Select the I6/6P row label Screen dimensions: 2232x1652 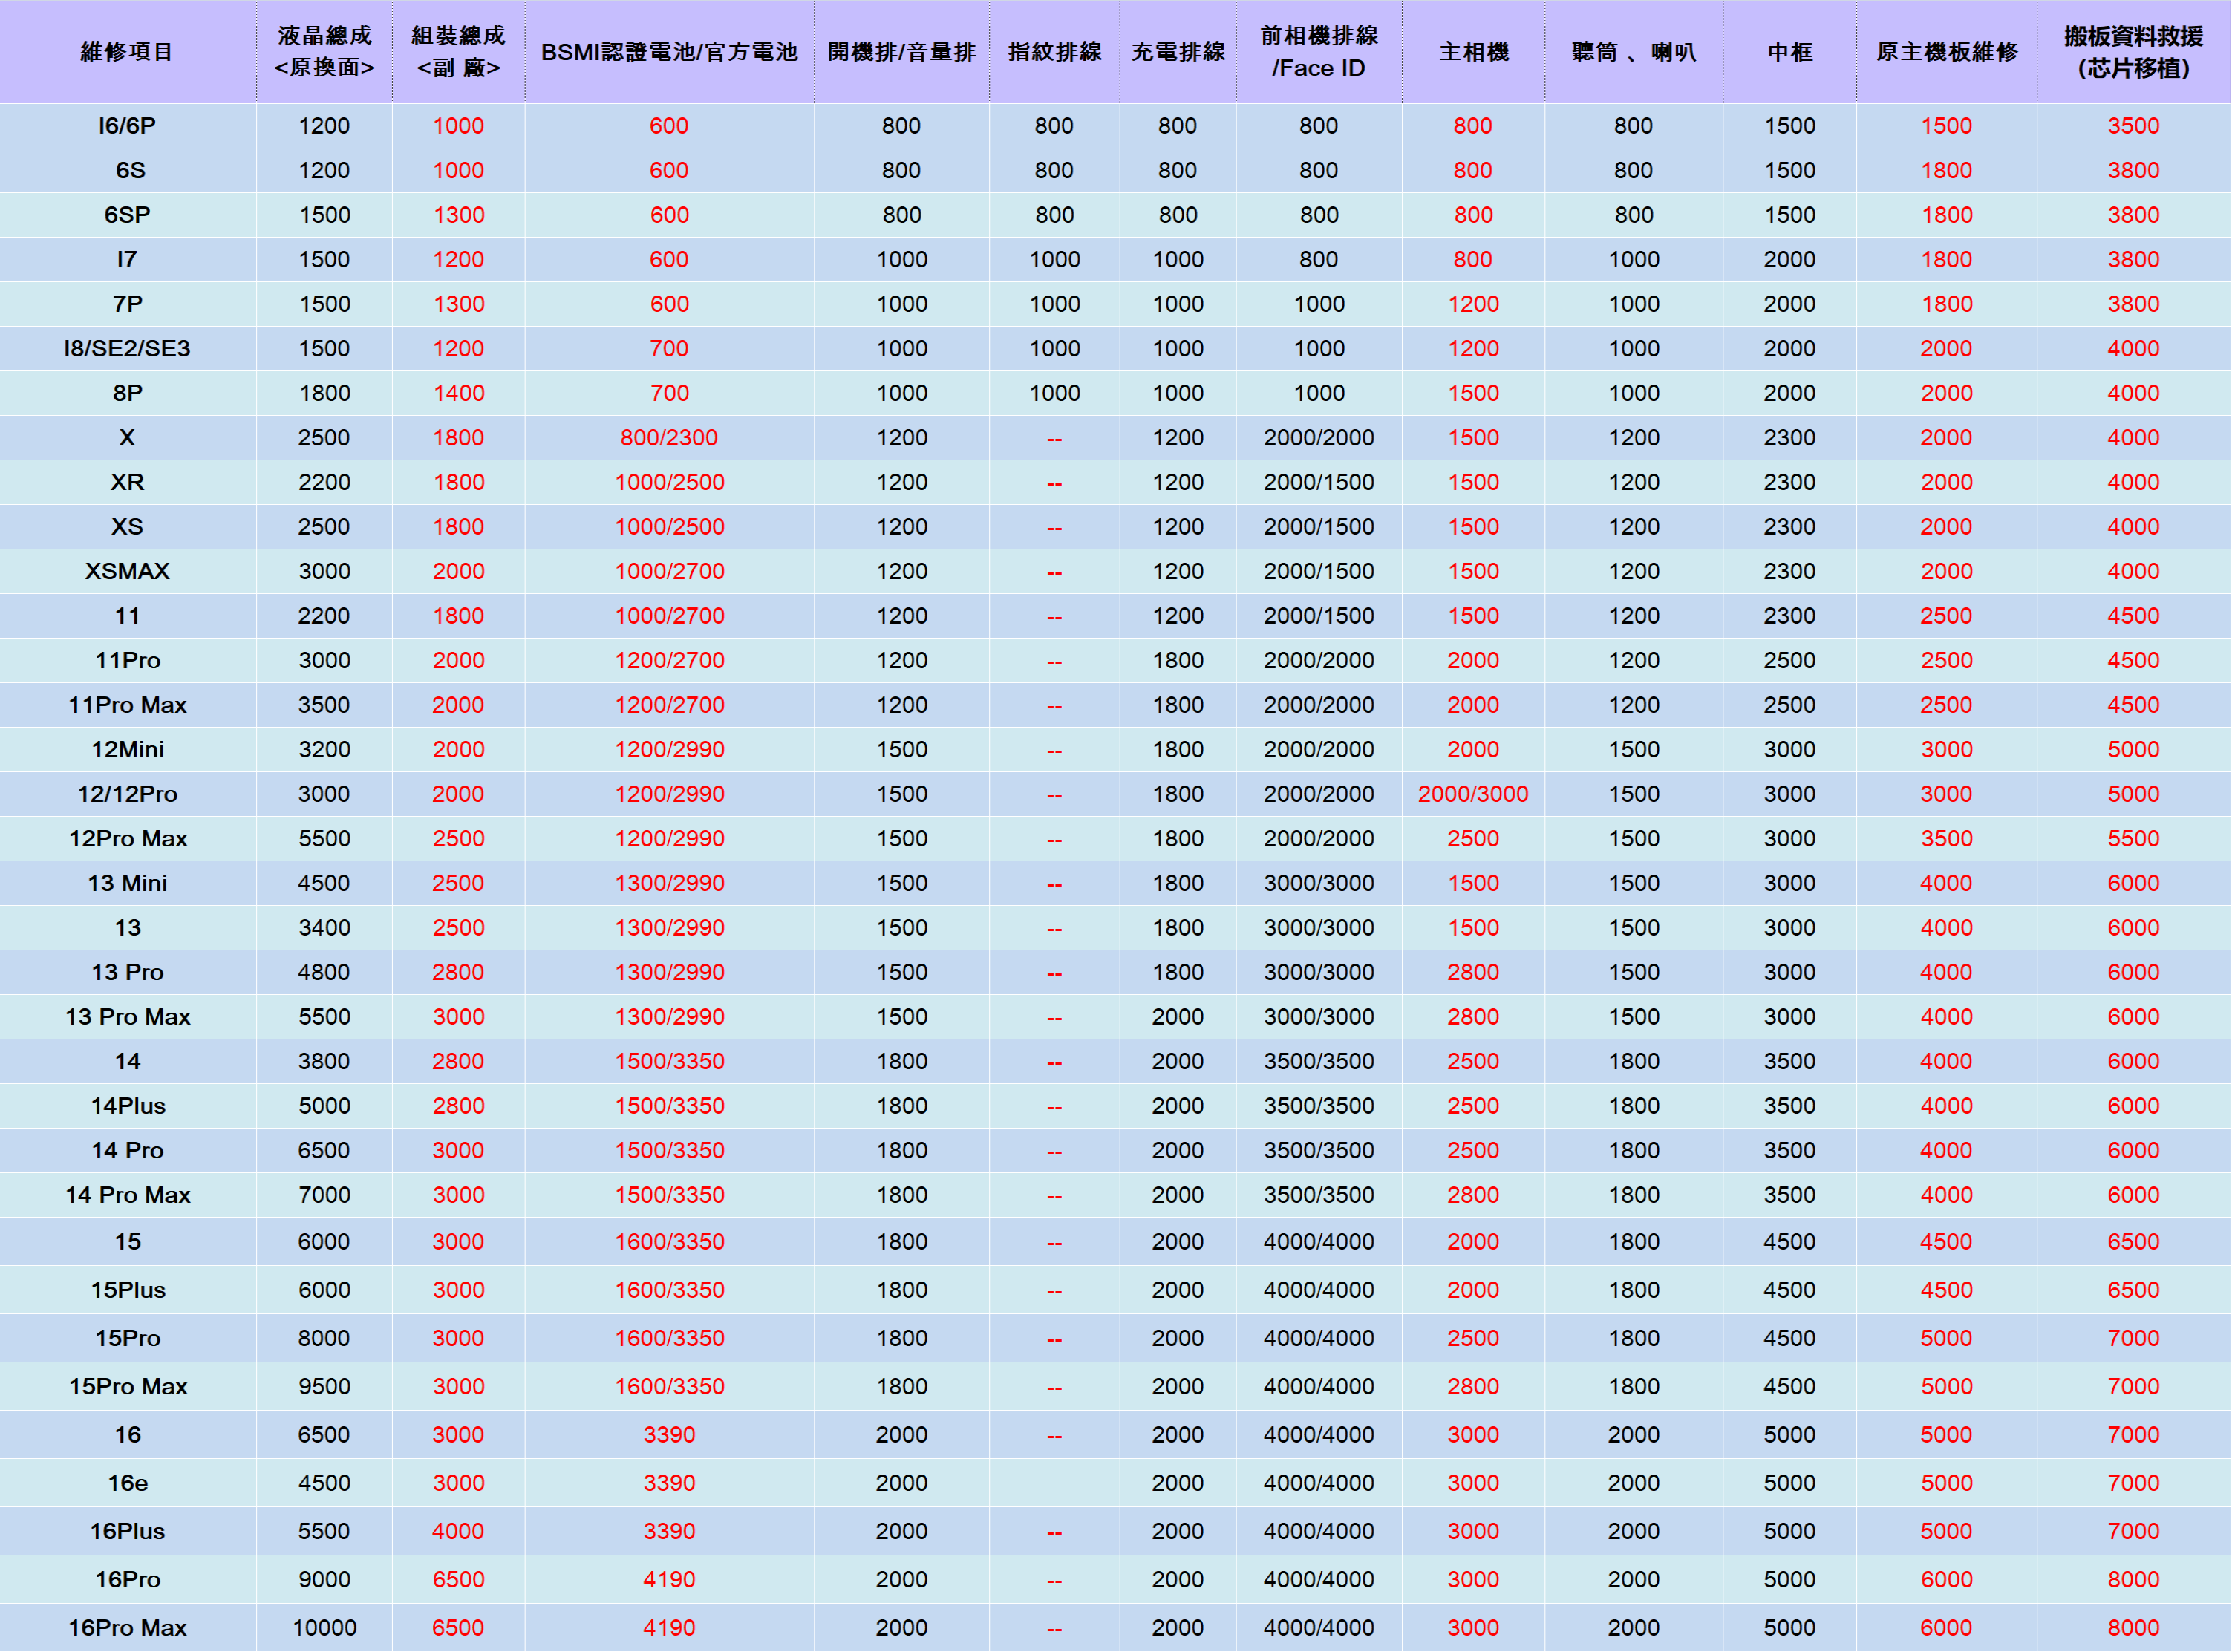point(127,126)
